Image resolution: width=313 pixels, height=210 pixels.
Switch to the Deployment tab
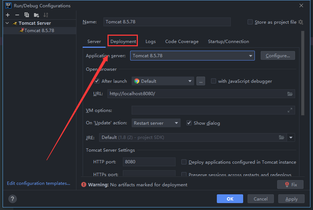point(123,42)
